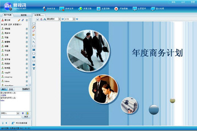Viewport: 197px width, 131px height.
Task: Click the orange pencil icon in top user row
Action: pyautogui.click(x=19, y=20)
